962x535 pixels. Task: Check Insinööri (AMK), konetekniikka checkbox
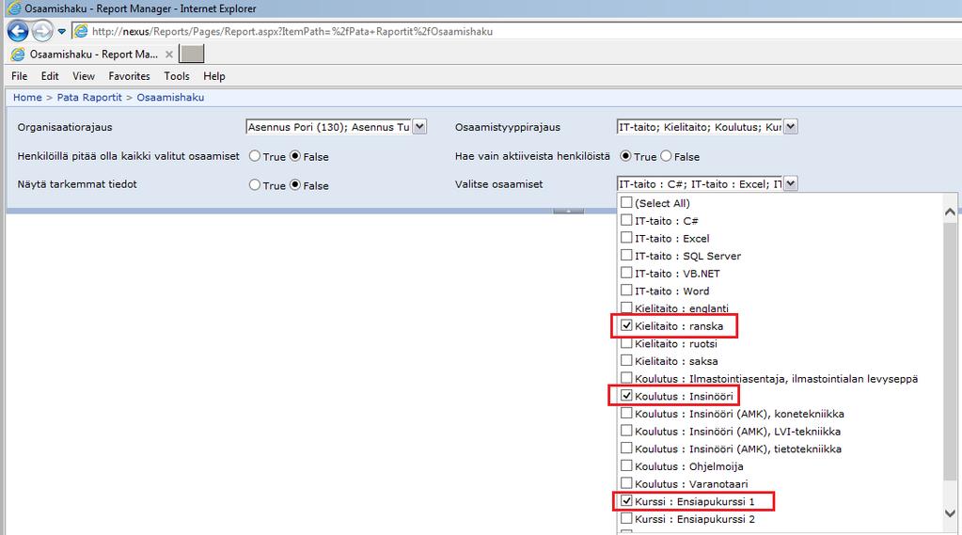click(626, 413)
